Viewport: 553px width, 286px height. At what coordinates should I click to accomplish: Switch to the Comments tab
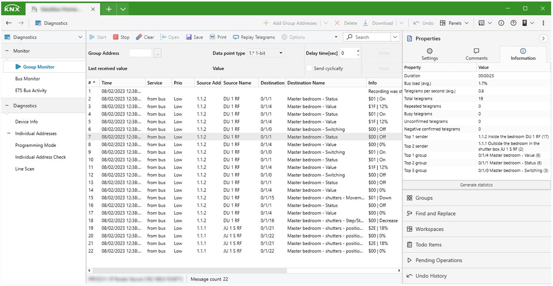click(x=477, y=54)
